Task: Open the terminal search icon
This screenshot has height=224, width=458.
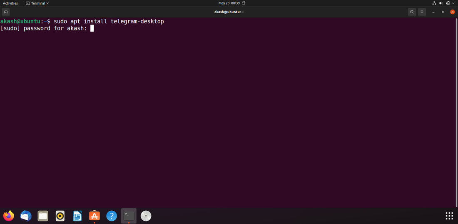Action: (x=412, y=12)
